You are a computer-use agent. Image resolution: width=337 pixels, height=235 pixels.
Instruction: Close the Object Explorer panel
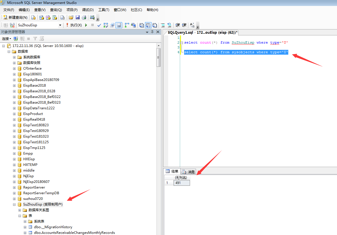click(158, 32)
